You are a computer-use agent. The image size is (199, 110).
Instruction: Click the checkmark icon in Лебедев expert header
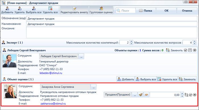(186, 50)
